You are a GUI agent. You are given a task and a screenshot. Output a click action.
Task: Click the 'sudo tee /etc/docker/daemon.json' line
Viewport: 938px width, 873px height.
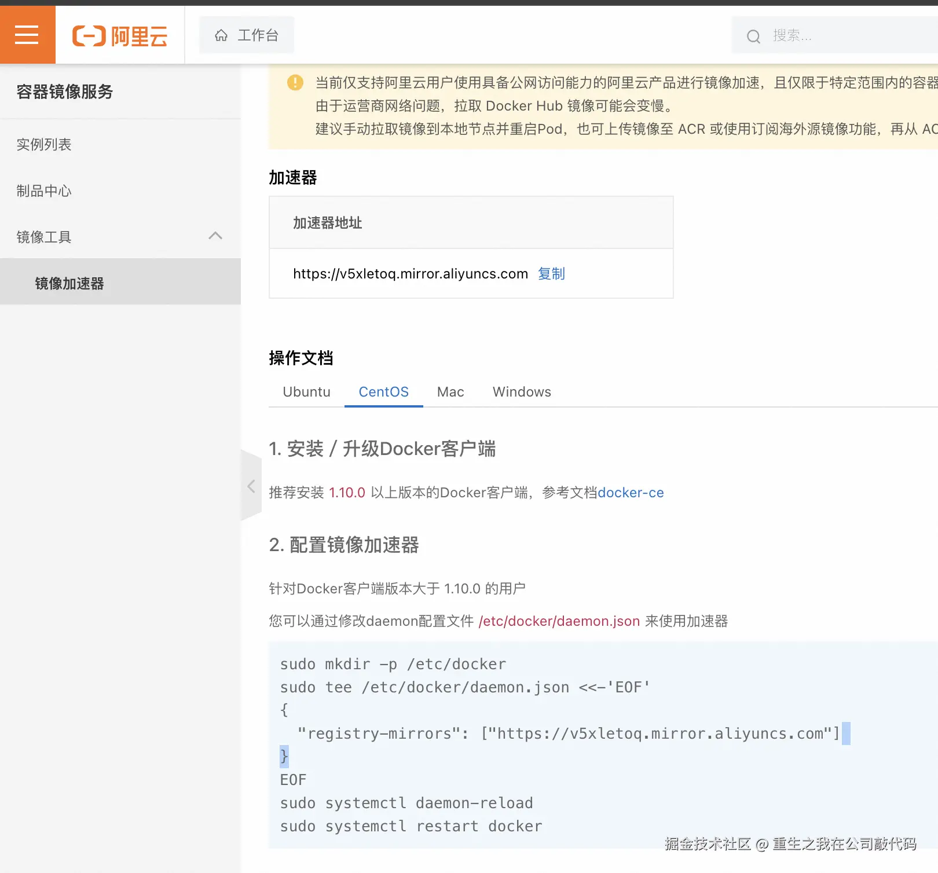[465, 687]
